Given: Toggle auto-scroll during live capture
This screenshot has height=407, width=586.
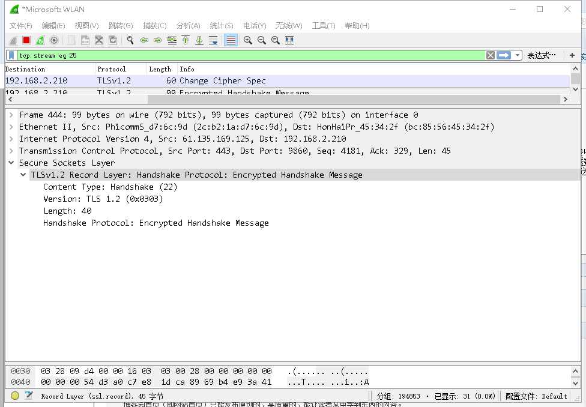Looking at the screenshot, I should [x=213, y=40].
